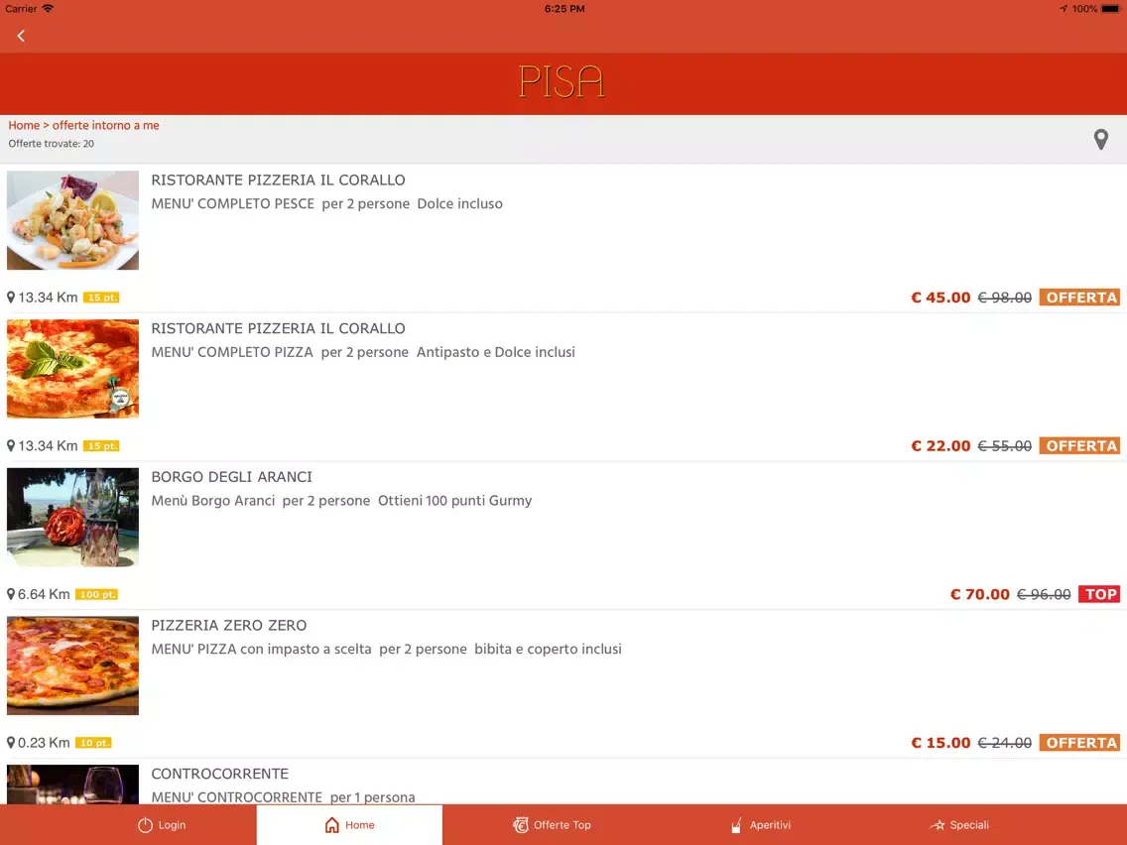Click the struck-through € 96.00 price
The height and width of the screenshot is (845, 1127).
tap(1044, 594)
